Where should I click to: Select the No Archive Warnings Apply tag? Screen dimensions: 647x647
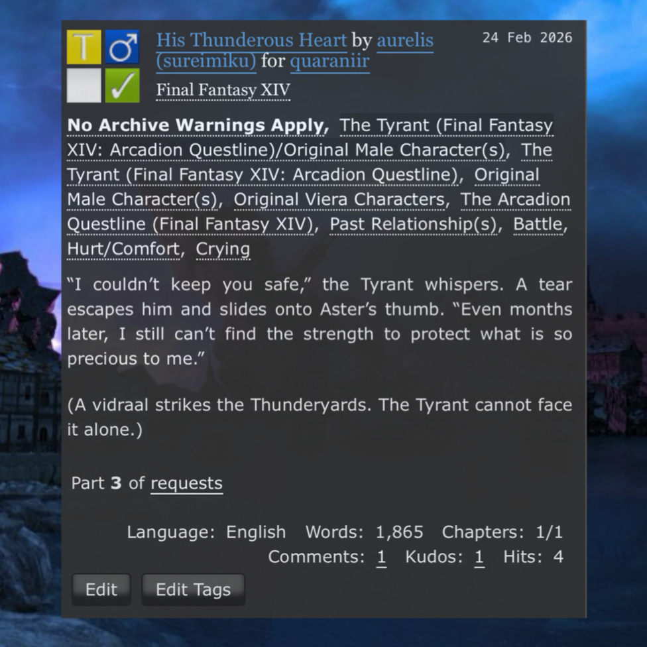coord(196,125)
